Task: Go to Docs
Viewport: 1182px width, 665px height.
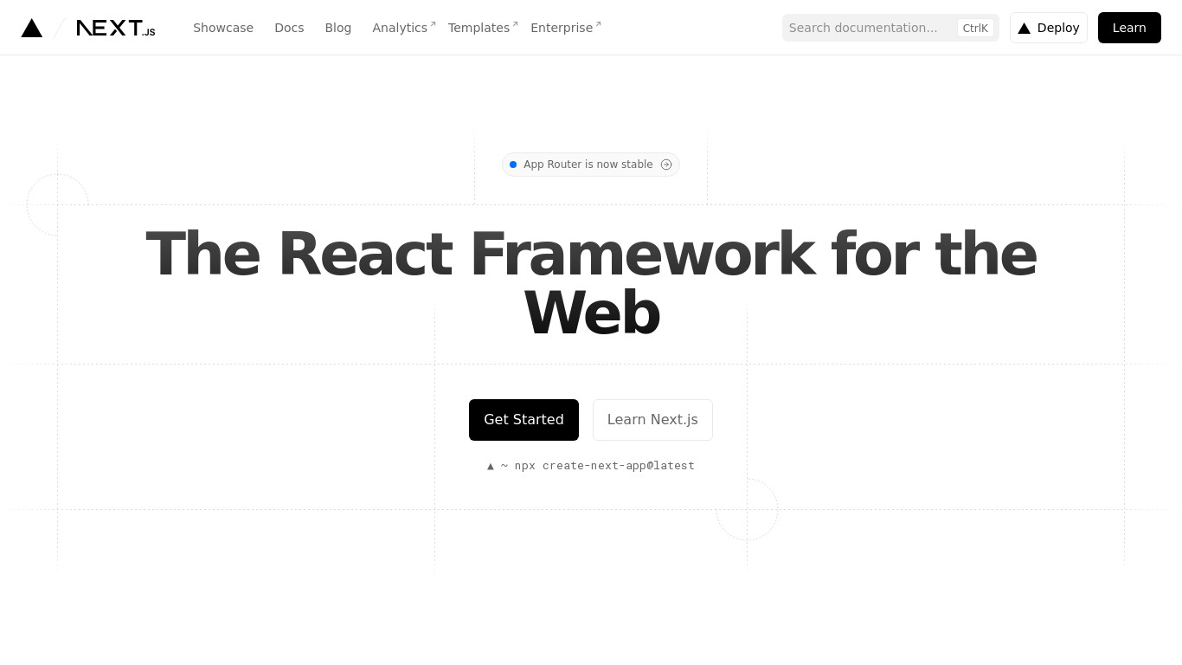Action: click(x=289, y=28)
